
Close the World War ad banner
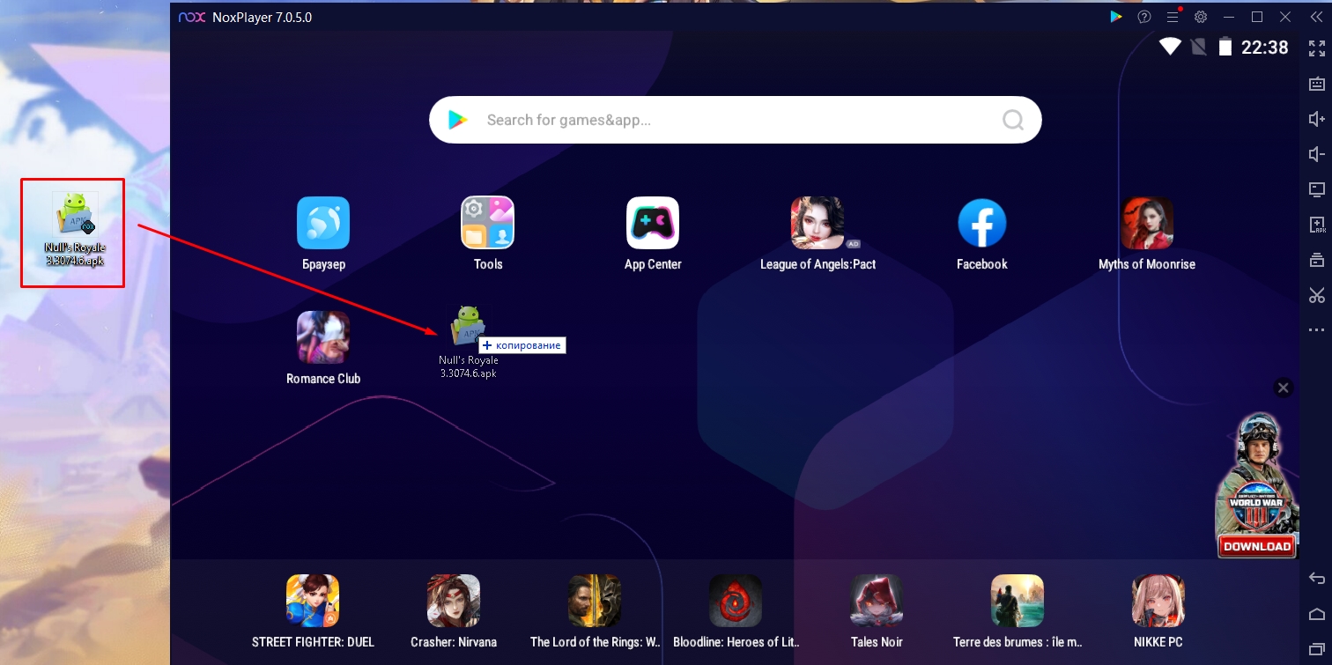pyautogui.click(x=1283, y=388)
